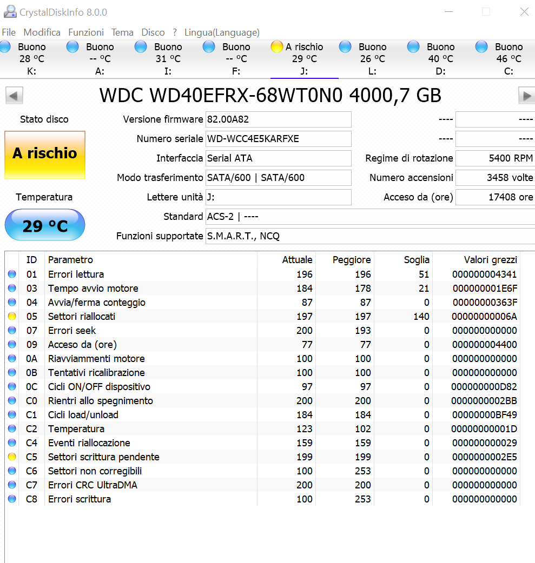Select drive D: status orb
535x563 pixels.
413,46
